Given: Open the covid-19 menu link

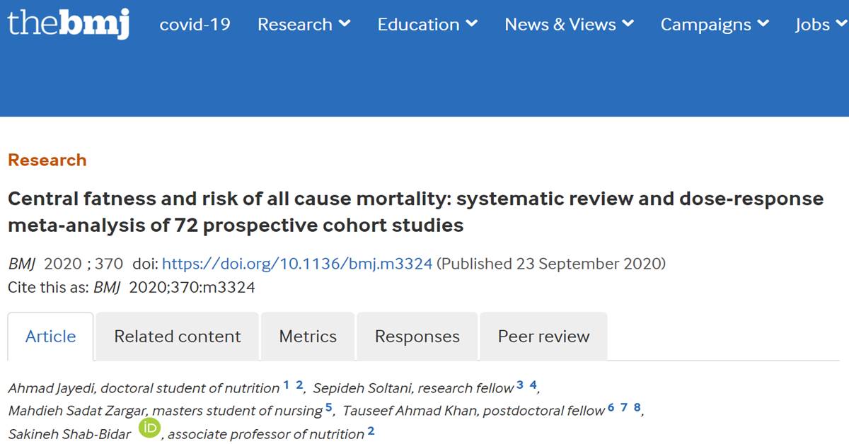Looking at the screenshot, I should pos(195,24).
